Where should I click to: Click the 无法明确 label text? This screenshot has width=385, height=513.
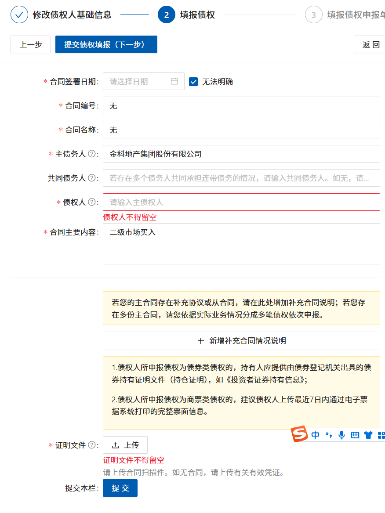coord(218,81)
